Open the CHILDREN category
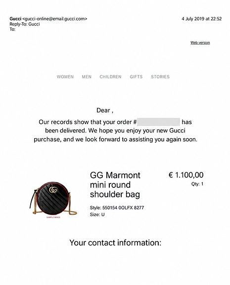 tap(110, 77)
